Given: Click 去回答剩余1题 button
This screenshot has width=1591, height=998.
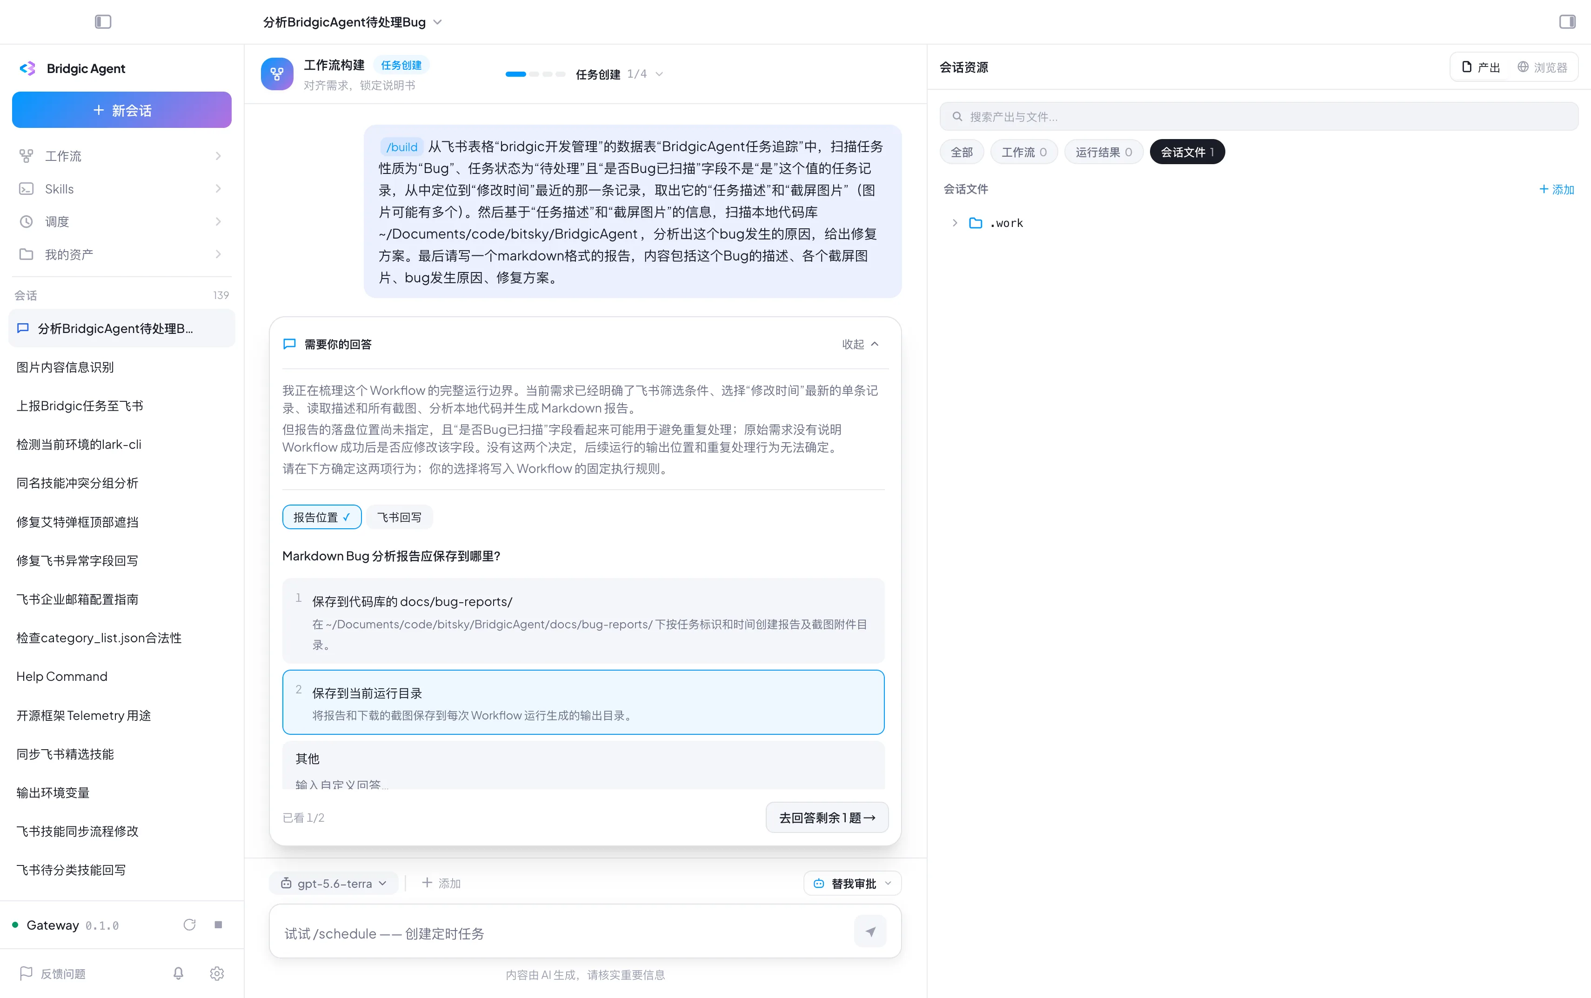Looking at the screenshot, I should coord(827,818).
